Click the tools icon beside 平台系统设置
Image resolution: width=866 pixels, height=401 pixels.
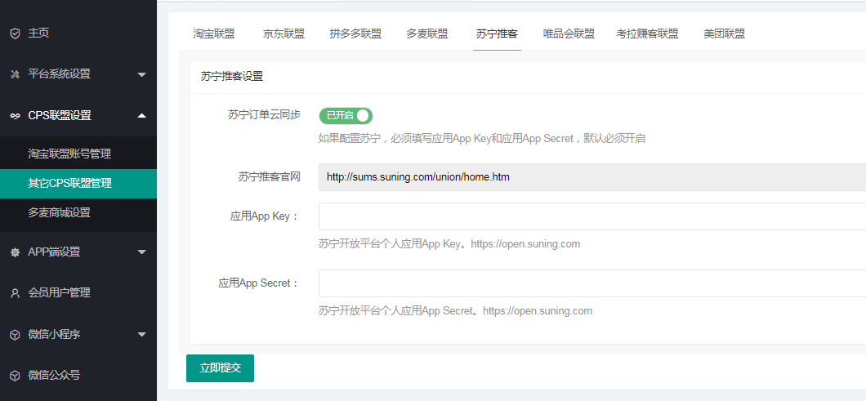click(15, 74)
